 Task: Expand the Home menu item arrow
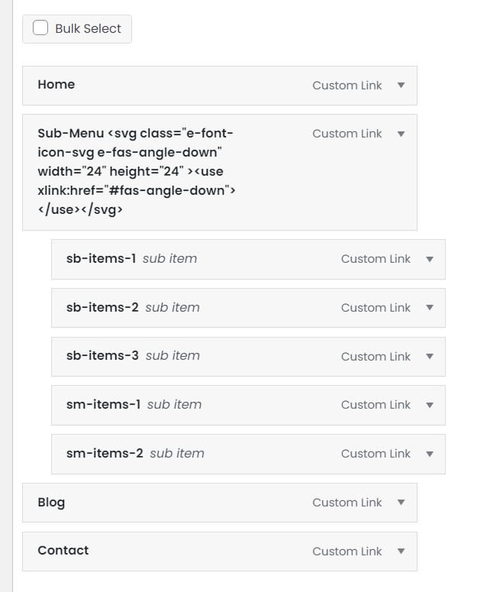[401, 86]
